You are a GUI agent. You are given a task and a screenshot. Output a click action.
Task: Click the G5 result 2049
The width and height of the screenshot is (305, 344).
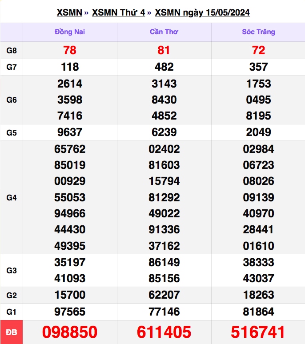[x=258, y=132]
